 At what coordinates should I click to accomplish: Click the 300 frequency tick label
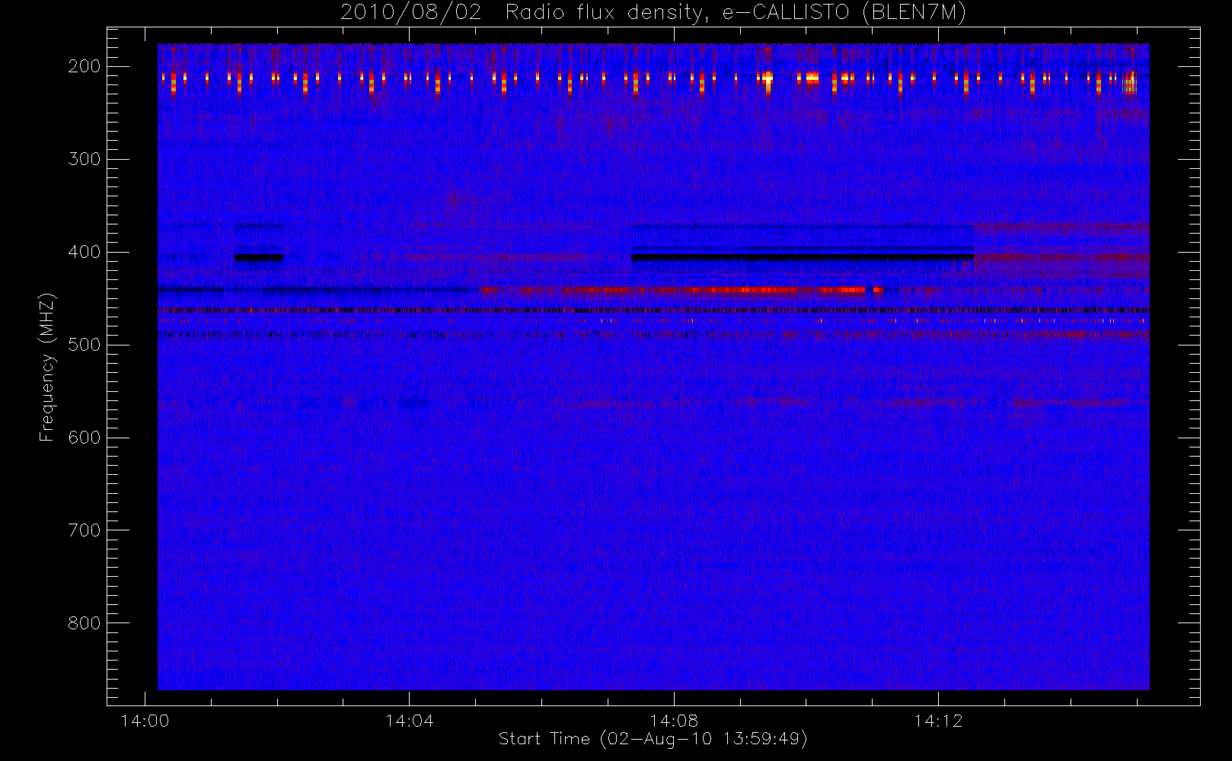point(85,159)
